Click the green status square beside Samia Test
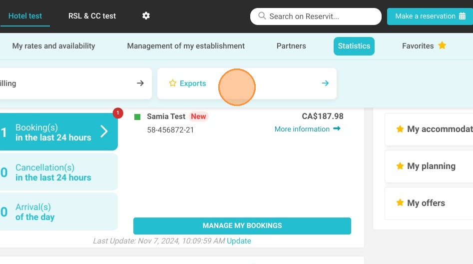Viewport: 473px width, 264px height. coord(137,117)
